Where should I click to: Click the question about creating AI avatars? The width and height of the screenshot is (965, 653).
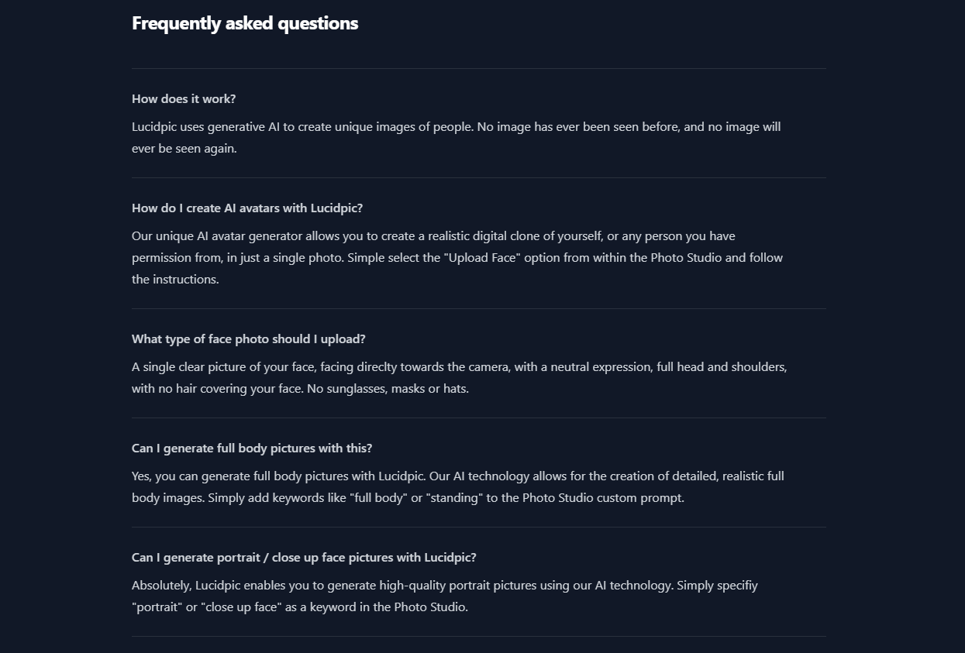247,208
